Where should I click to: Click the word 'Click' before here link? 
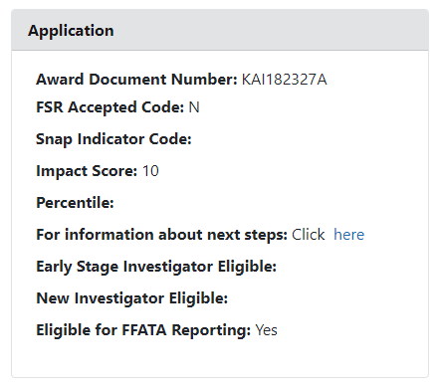click(x=309, y=235)
